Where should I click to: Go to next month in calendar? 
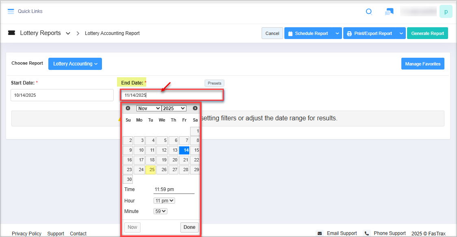(x=195, y=108)
